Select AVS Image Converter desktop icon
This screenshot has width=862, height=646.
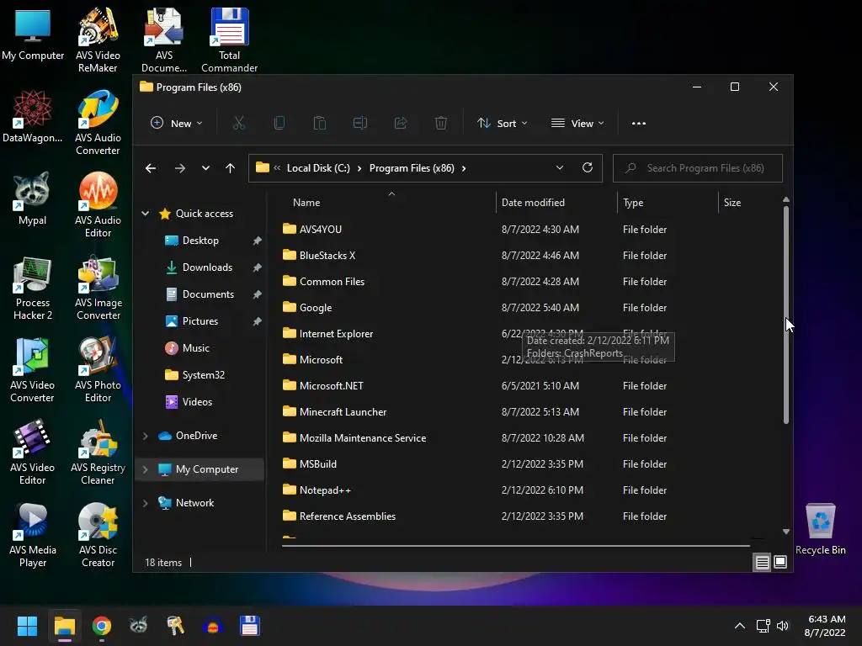98,287
